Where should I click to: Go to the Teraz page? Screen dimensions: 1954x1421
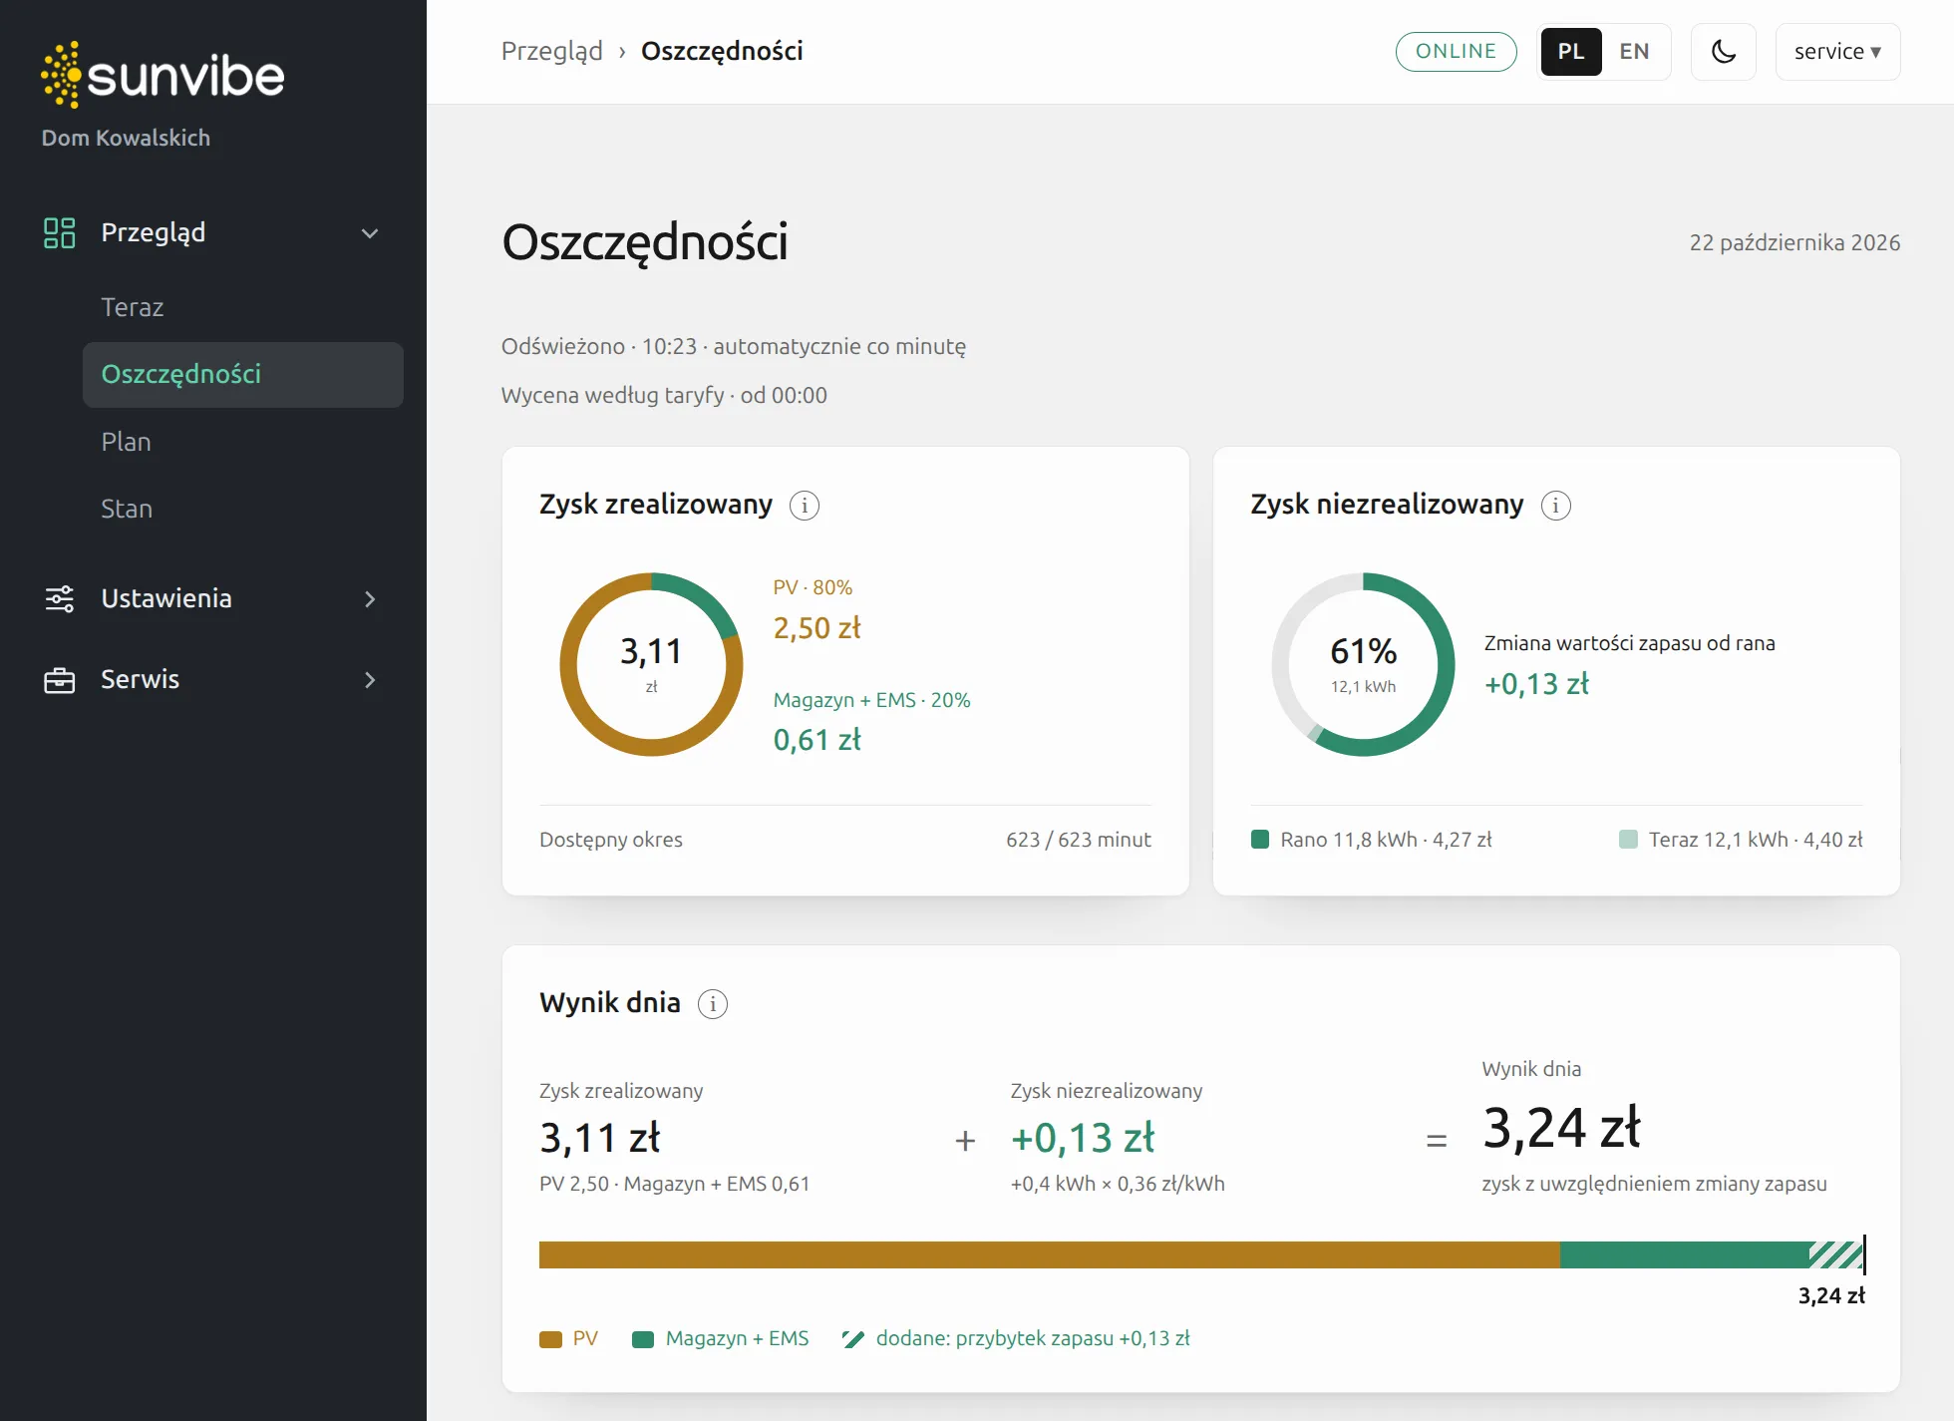(x=133, y=307)
